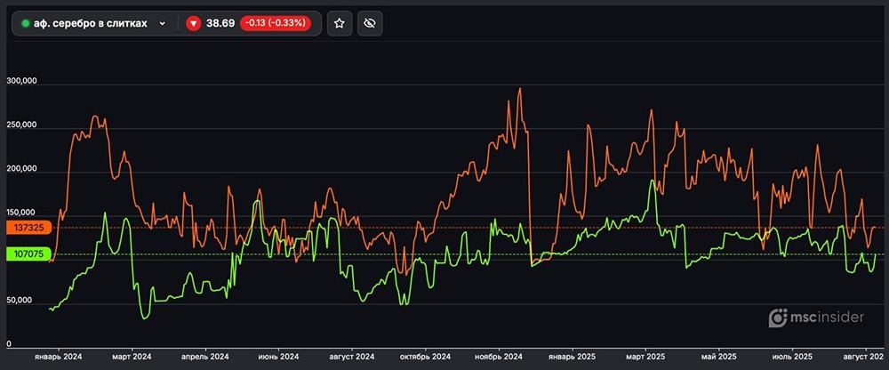The width and height of the screenshot is (889, 370).
Task: Click the август 2024 date label
Action: [352, 356]
